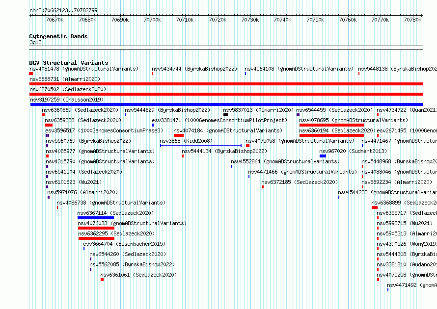Open nsv4552864 gnomADStructuralVariants label
The image size is (437, 309).
point(285,161)
